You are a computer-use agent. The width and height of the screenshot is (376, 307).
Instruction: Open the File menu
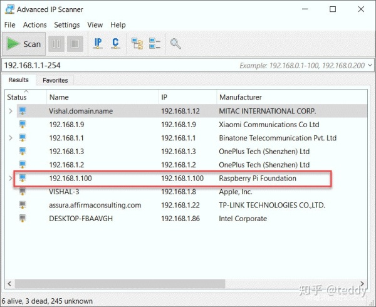click(10, 24)
